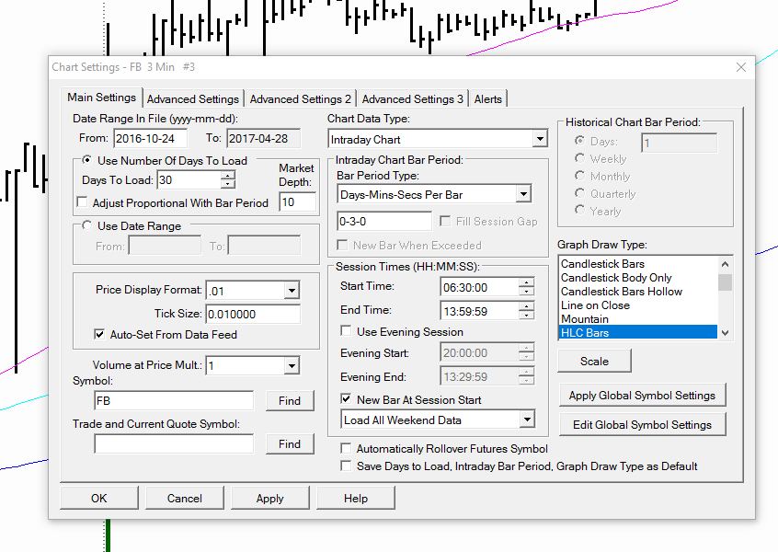The image size is (778, 552).
Task: Increment Start Time with up arrow
Action: 526,282
